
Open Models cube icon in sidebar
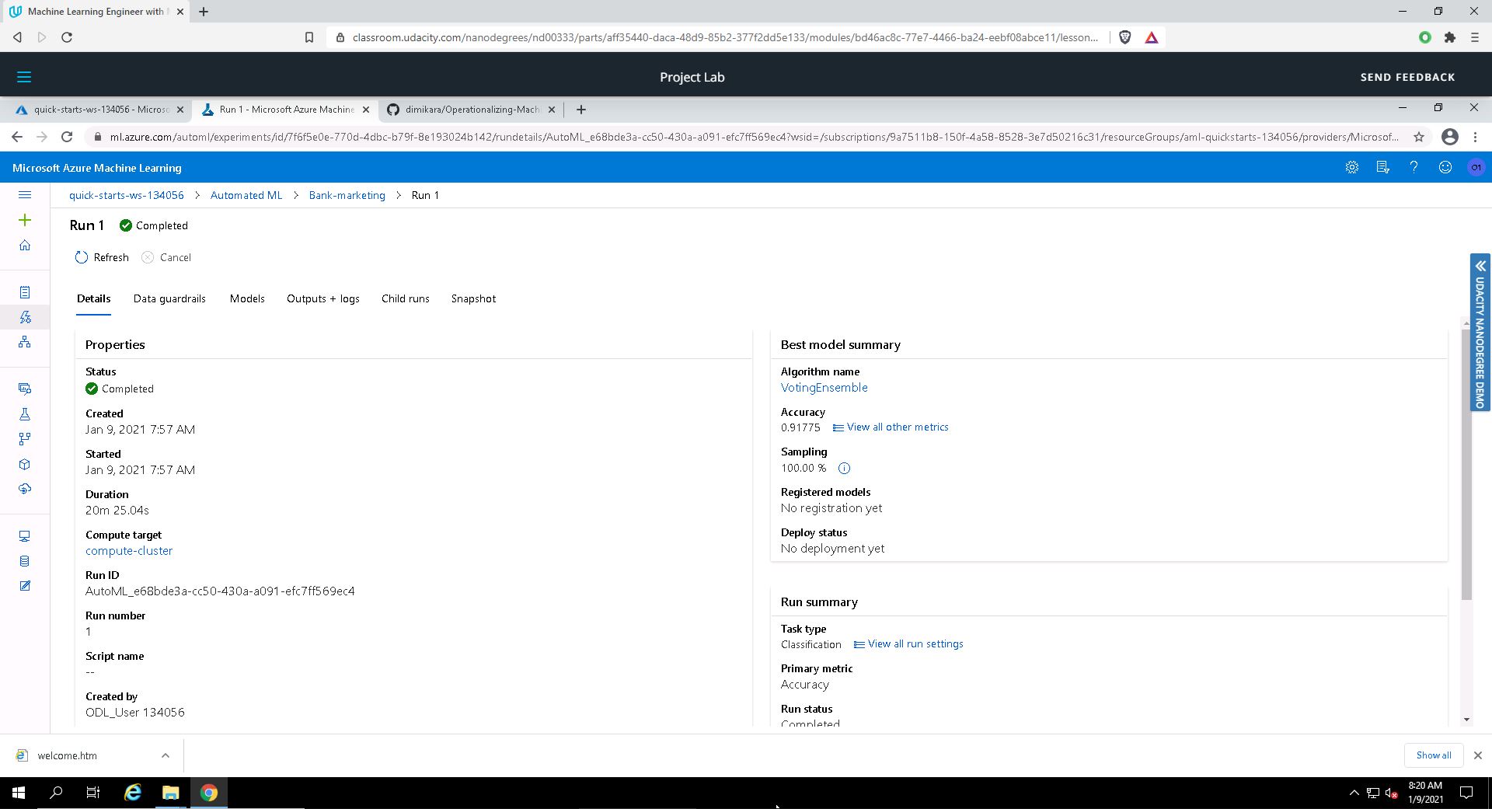tap(25, 464)
